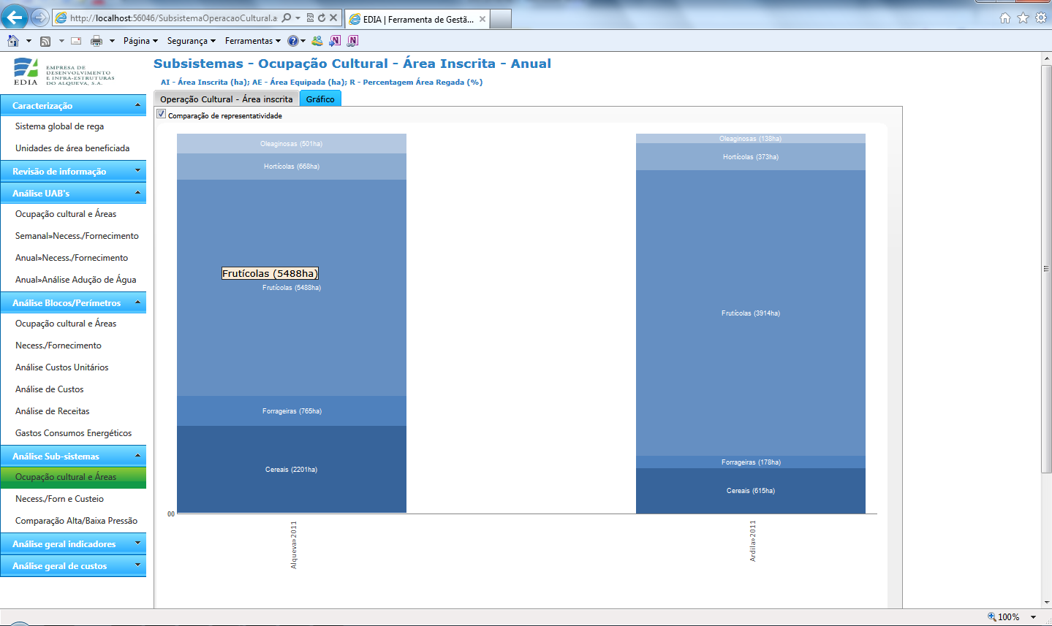Image resolution: width=1052 pixels, height=626 pixels.
Task: Open Unidades de área beneficiada
Action: tap(72, 148)
